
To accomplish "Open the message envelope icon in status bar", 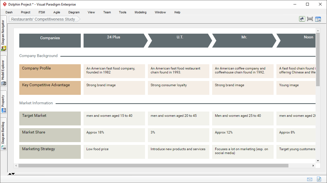I will pos(310,179).
